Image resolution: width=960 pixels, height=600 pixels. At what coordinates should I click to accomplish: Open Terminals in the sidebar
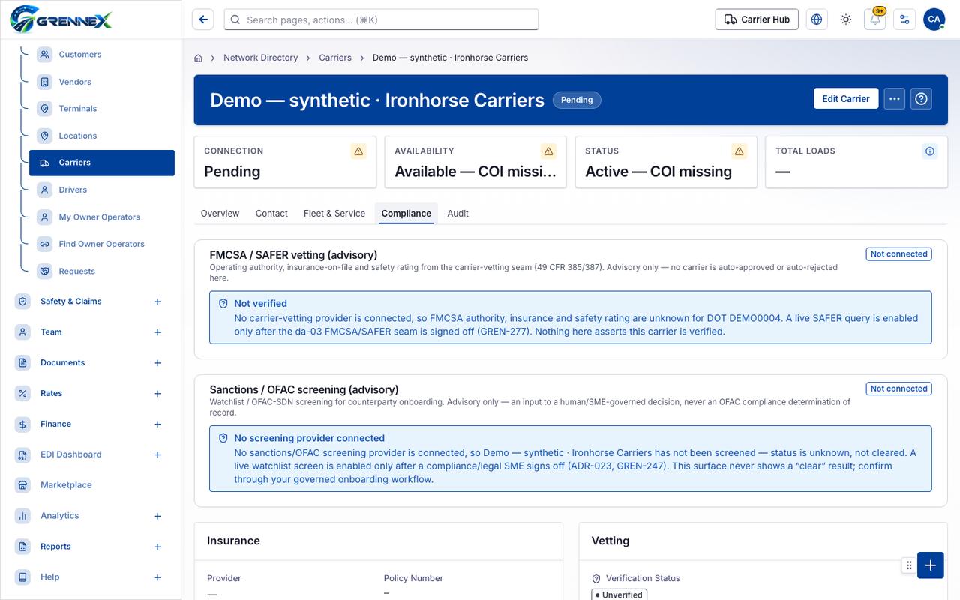click(x=102, y=109)
